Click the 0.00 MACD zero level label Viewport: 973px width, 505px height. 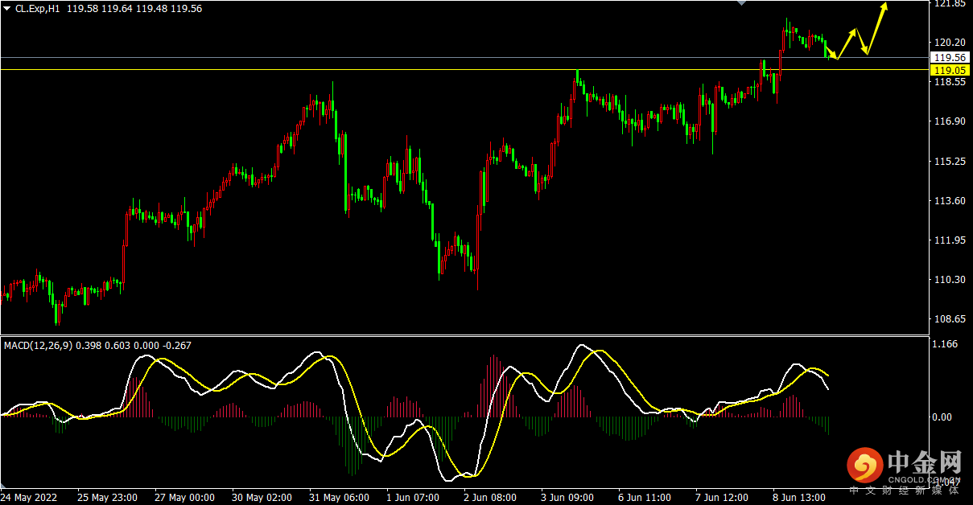(943, 417)
